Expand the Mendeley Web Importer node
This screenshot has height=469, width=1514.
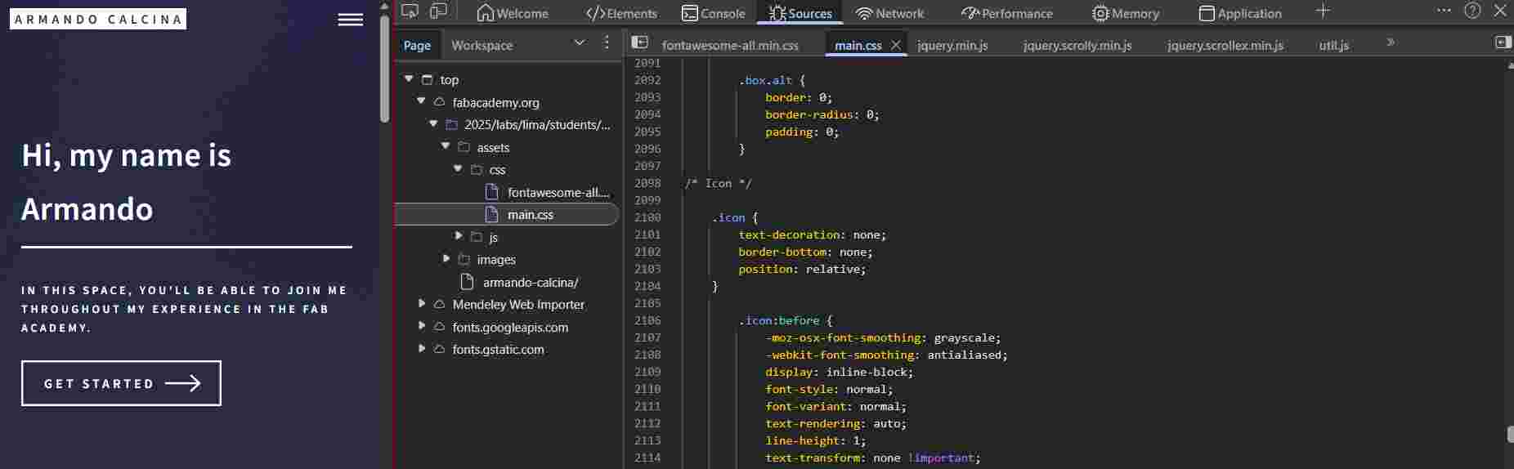(x=422, y=304)
